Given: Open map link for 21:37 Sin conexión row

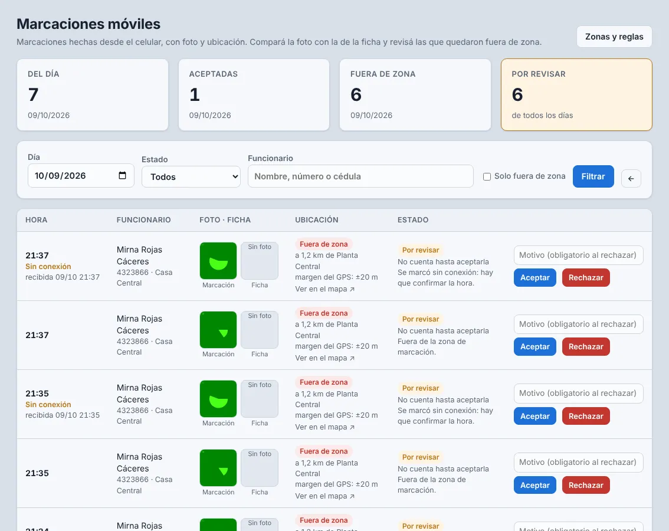Looking at the screenshot, I should pos(324,289).
